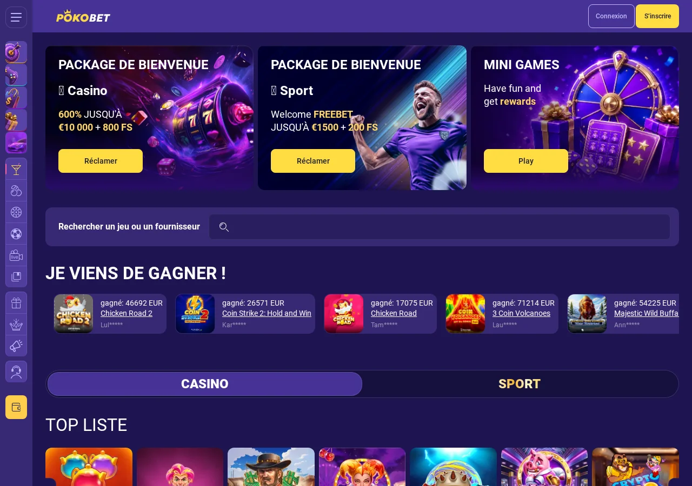
Task: Open the hamburger menu in the top left
Action: pyautogui.click(x=16, y=17)
